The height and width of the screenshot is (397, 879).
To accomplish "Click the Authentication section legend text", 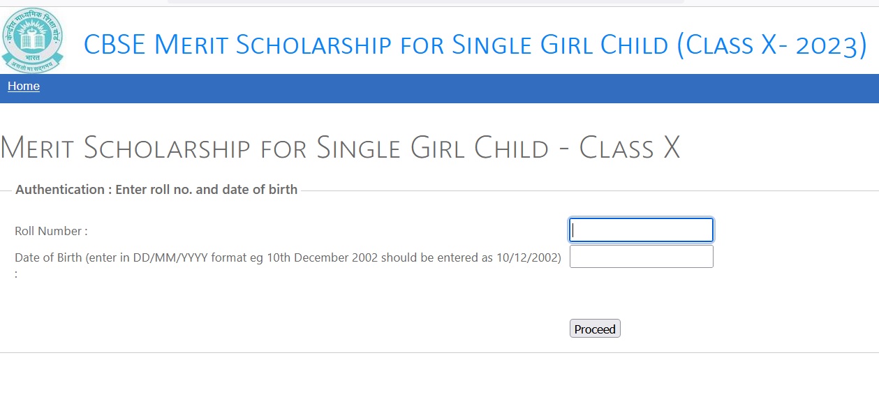I will click(156, 189).
